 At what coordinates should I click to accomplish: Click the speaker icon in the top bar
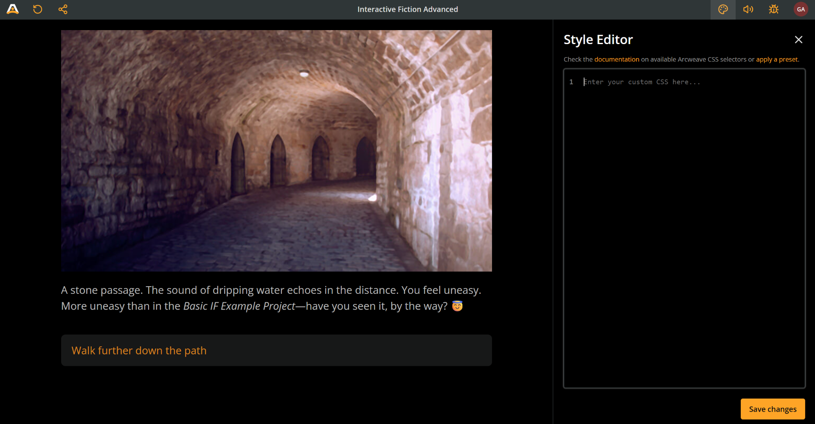tap(748, 9)
